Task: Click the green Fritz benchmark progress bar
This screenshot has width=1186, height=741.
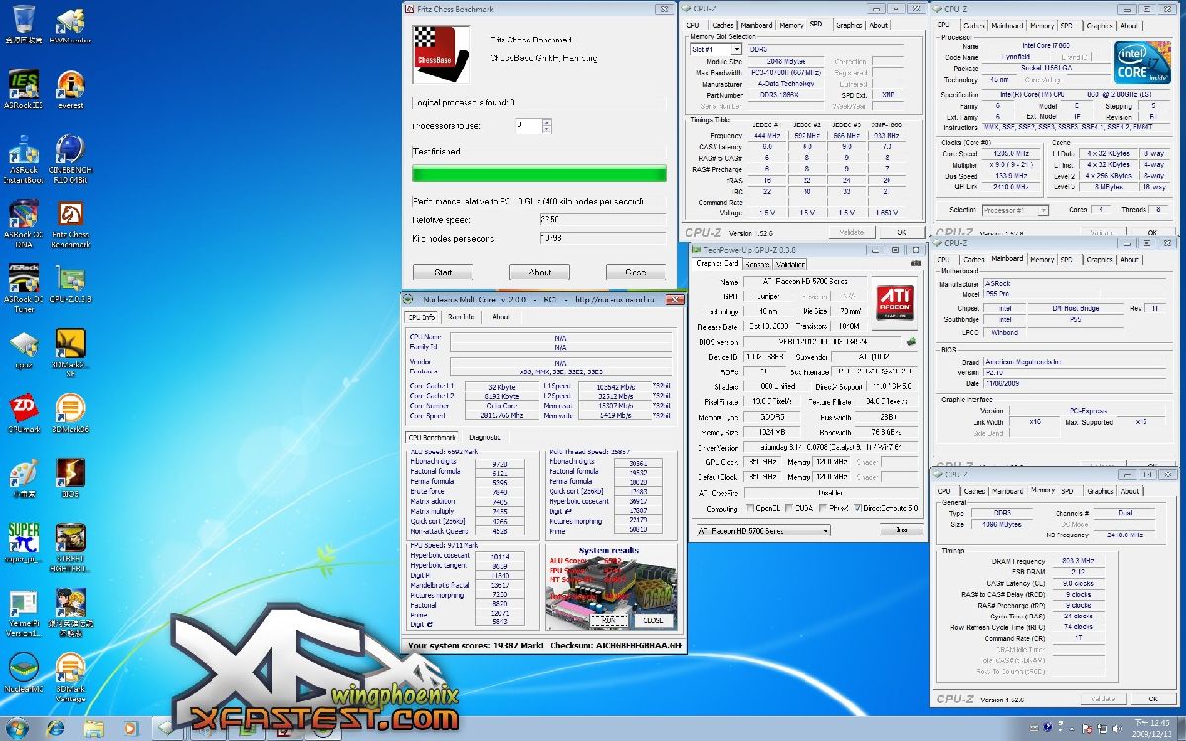Action: (539, 174)
